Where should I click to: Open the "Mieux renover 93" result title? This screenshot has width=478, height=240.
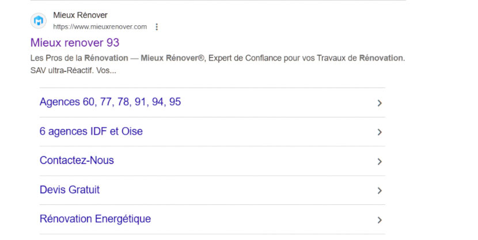click(x=75, y=43)
